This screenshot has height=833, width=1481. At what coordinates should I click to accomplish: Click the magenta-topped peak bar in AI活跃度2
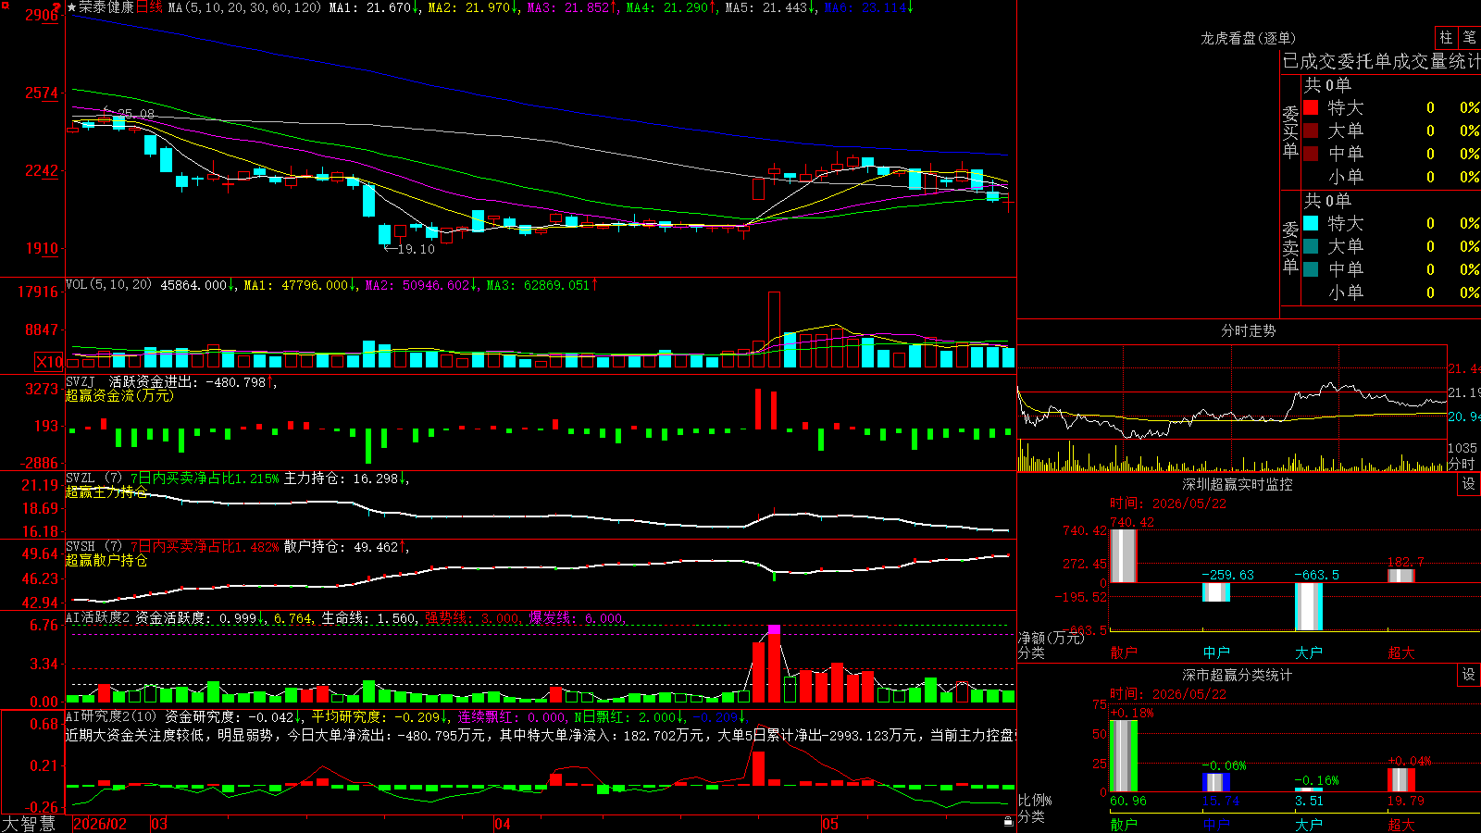pyautogui.click(x=774, y=664)
